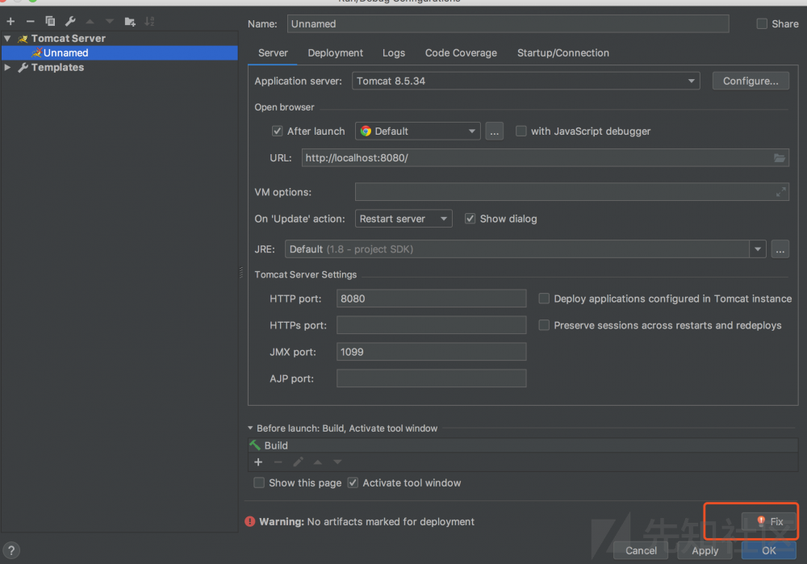Add before launch task plus icon
The height and width of the screenshot is (564, 807).
coord(258,462)
